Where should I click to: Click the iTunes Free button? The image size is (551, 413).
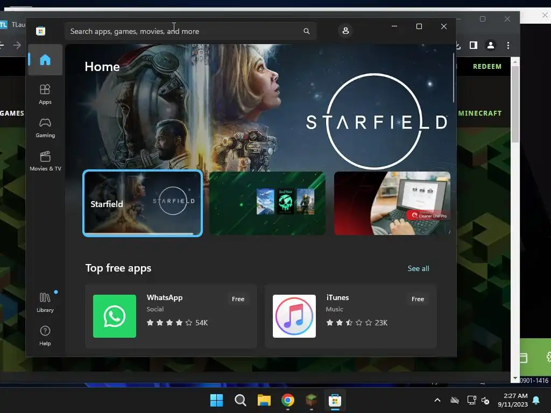click(418, 299)
